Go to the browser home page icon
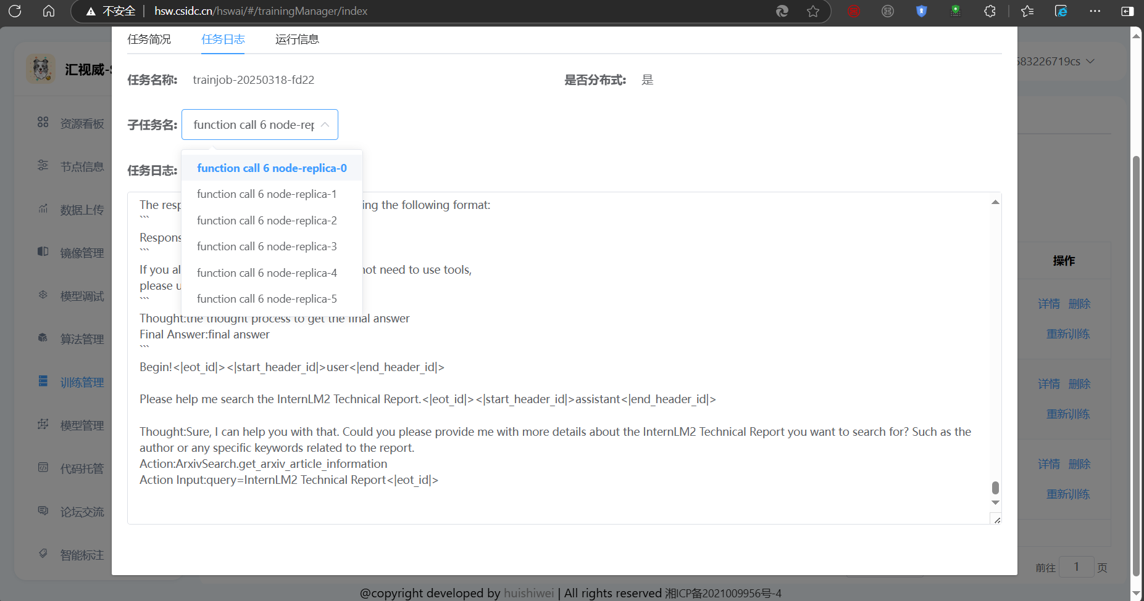Viewport: 1144px width, 601px height. [49, 11]
